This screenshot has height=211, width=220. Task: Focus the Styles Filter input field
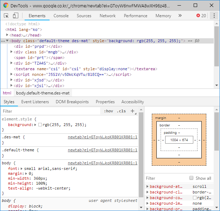(51, 111)
